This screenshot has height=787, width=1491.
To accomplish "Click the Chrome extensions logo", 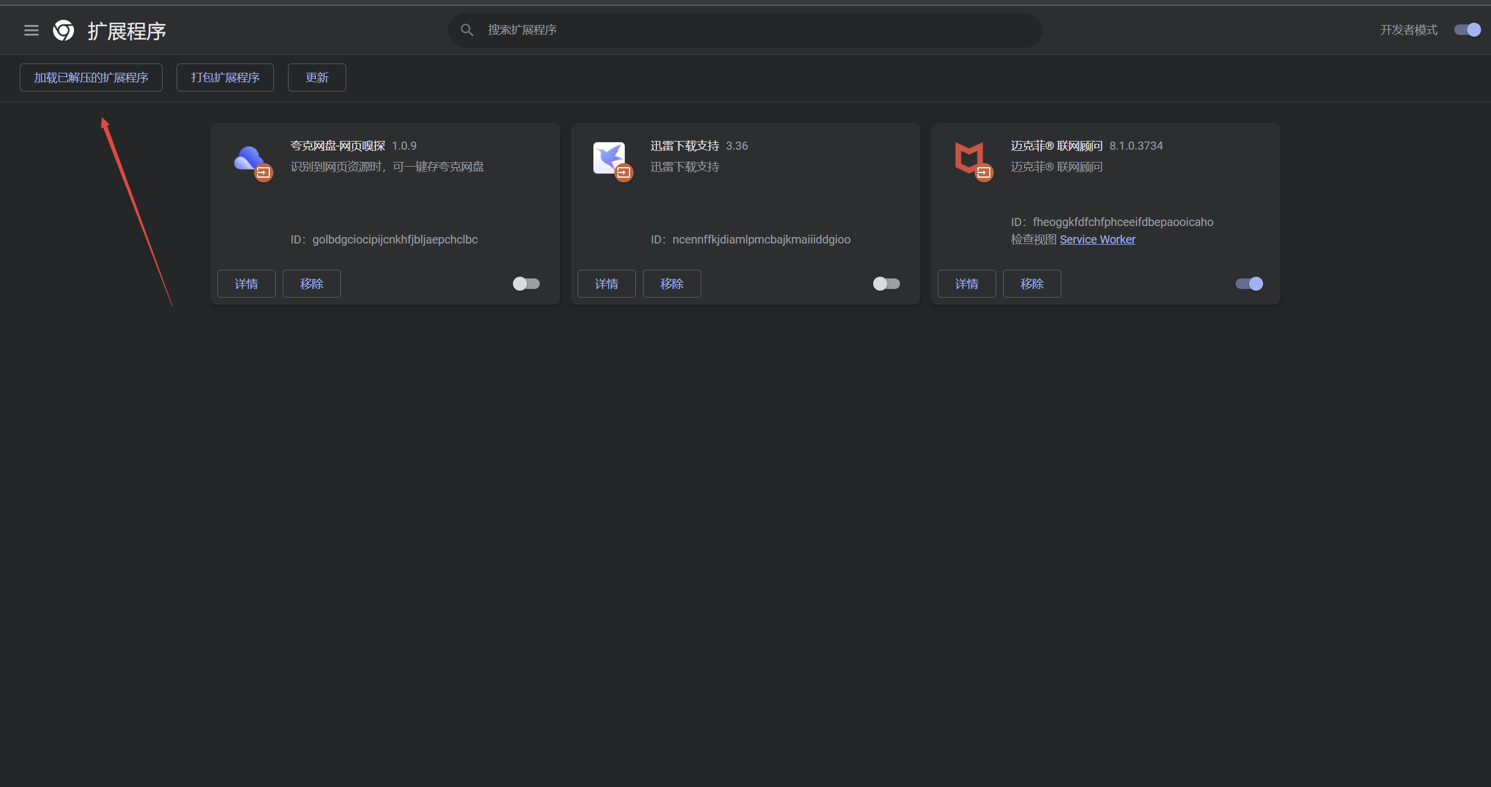I will [64, 30].
